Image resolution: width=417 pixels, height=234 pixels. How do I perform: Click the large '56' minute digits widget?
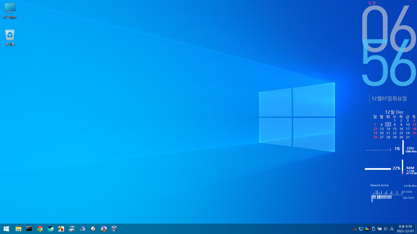pyautogui.click(x=389, y=63)
